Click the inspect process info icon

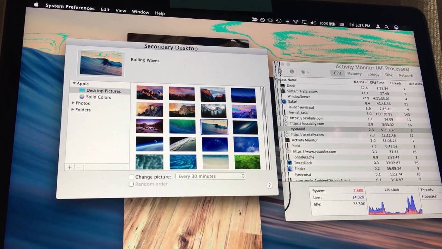292,72
